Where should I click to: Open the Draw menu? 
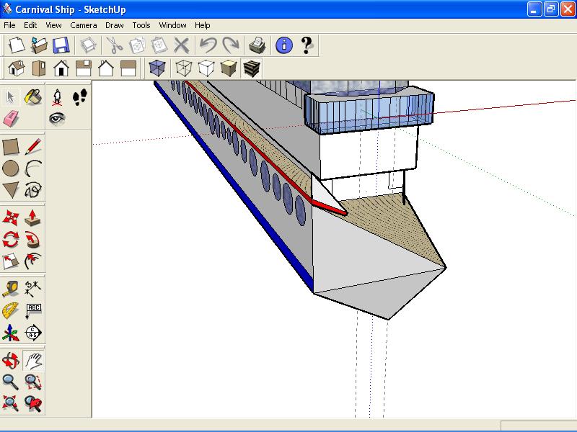pos(115,25)
